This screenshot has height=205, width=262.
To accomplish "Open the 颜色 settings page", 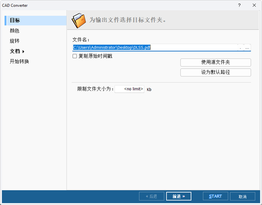I will tap(15, 31).
